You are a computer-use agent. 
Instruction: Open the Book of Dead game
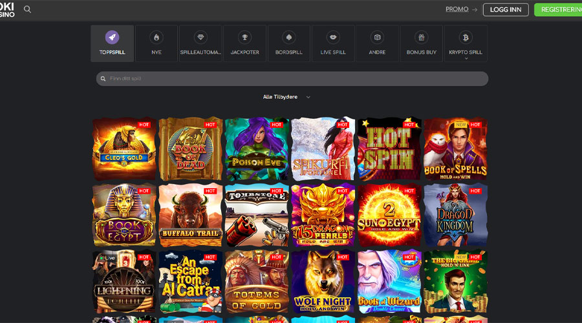click(190, 149)
